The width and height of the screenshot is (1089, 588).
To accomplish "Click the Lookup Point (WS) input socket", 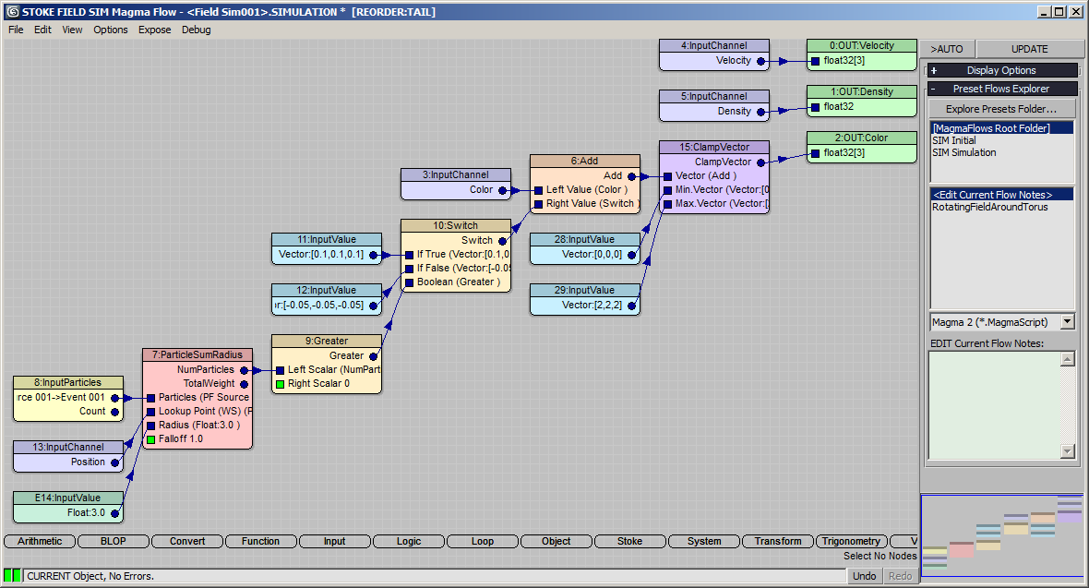I will (150, 412).
